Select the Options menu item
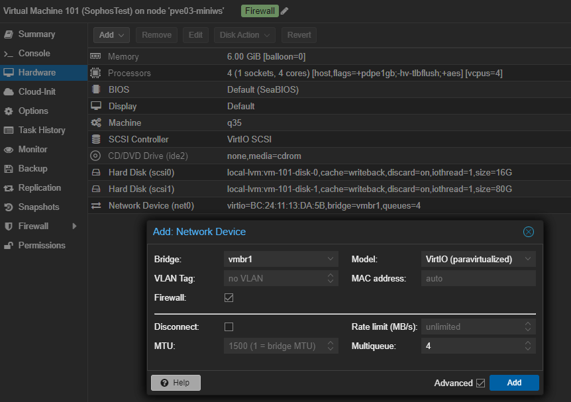Screen dimensions: 571x402 [x=44, y=111]
